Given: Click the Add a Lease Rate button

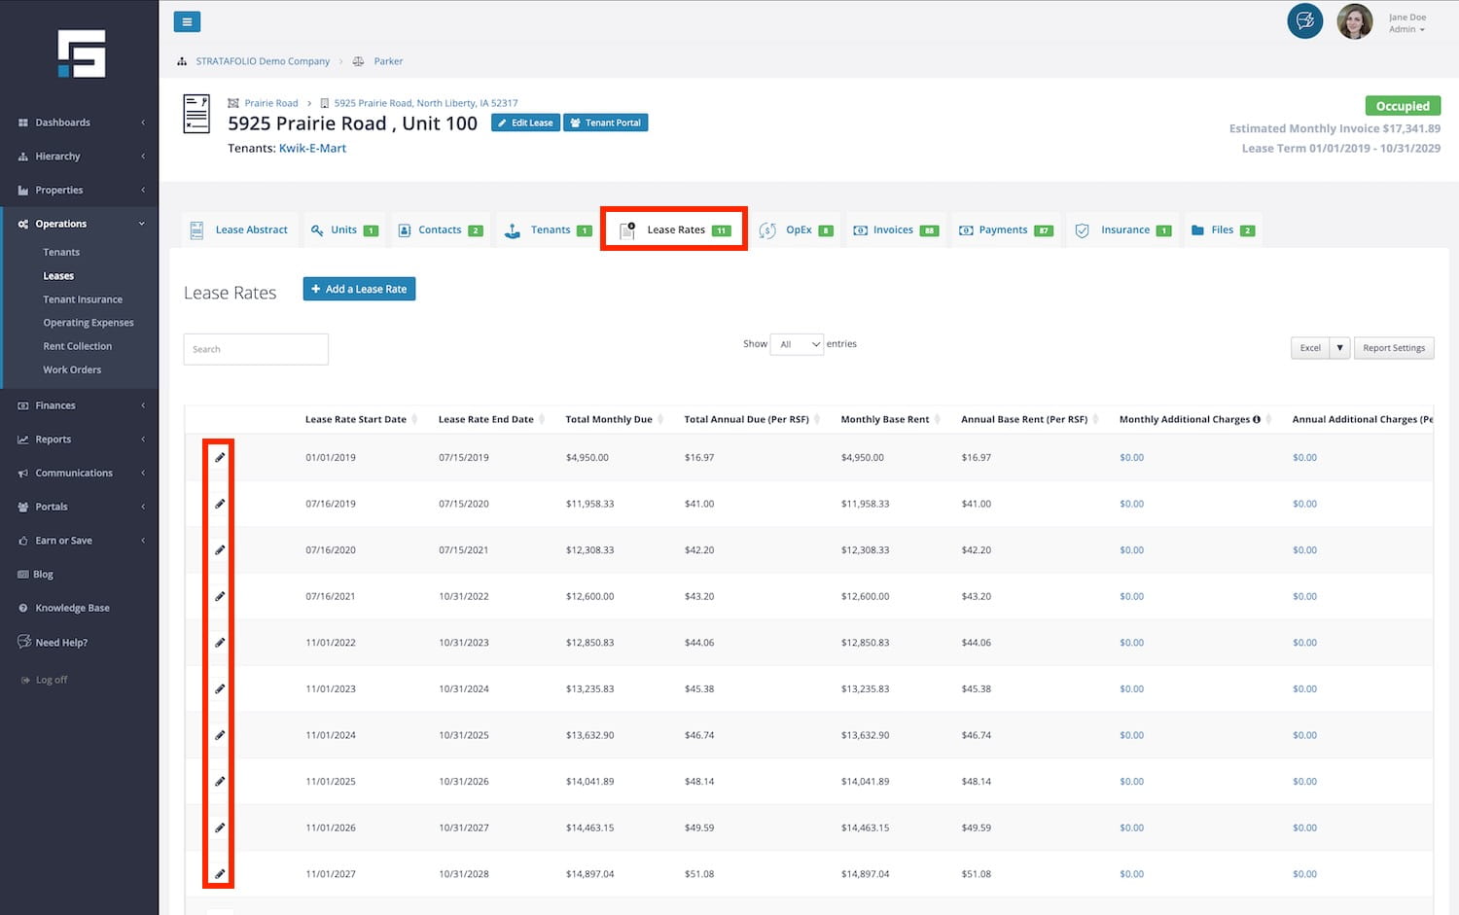Looking at the screenshot, I should [359, 289].
